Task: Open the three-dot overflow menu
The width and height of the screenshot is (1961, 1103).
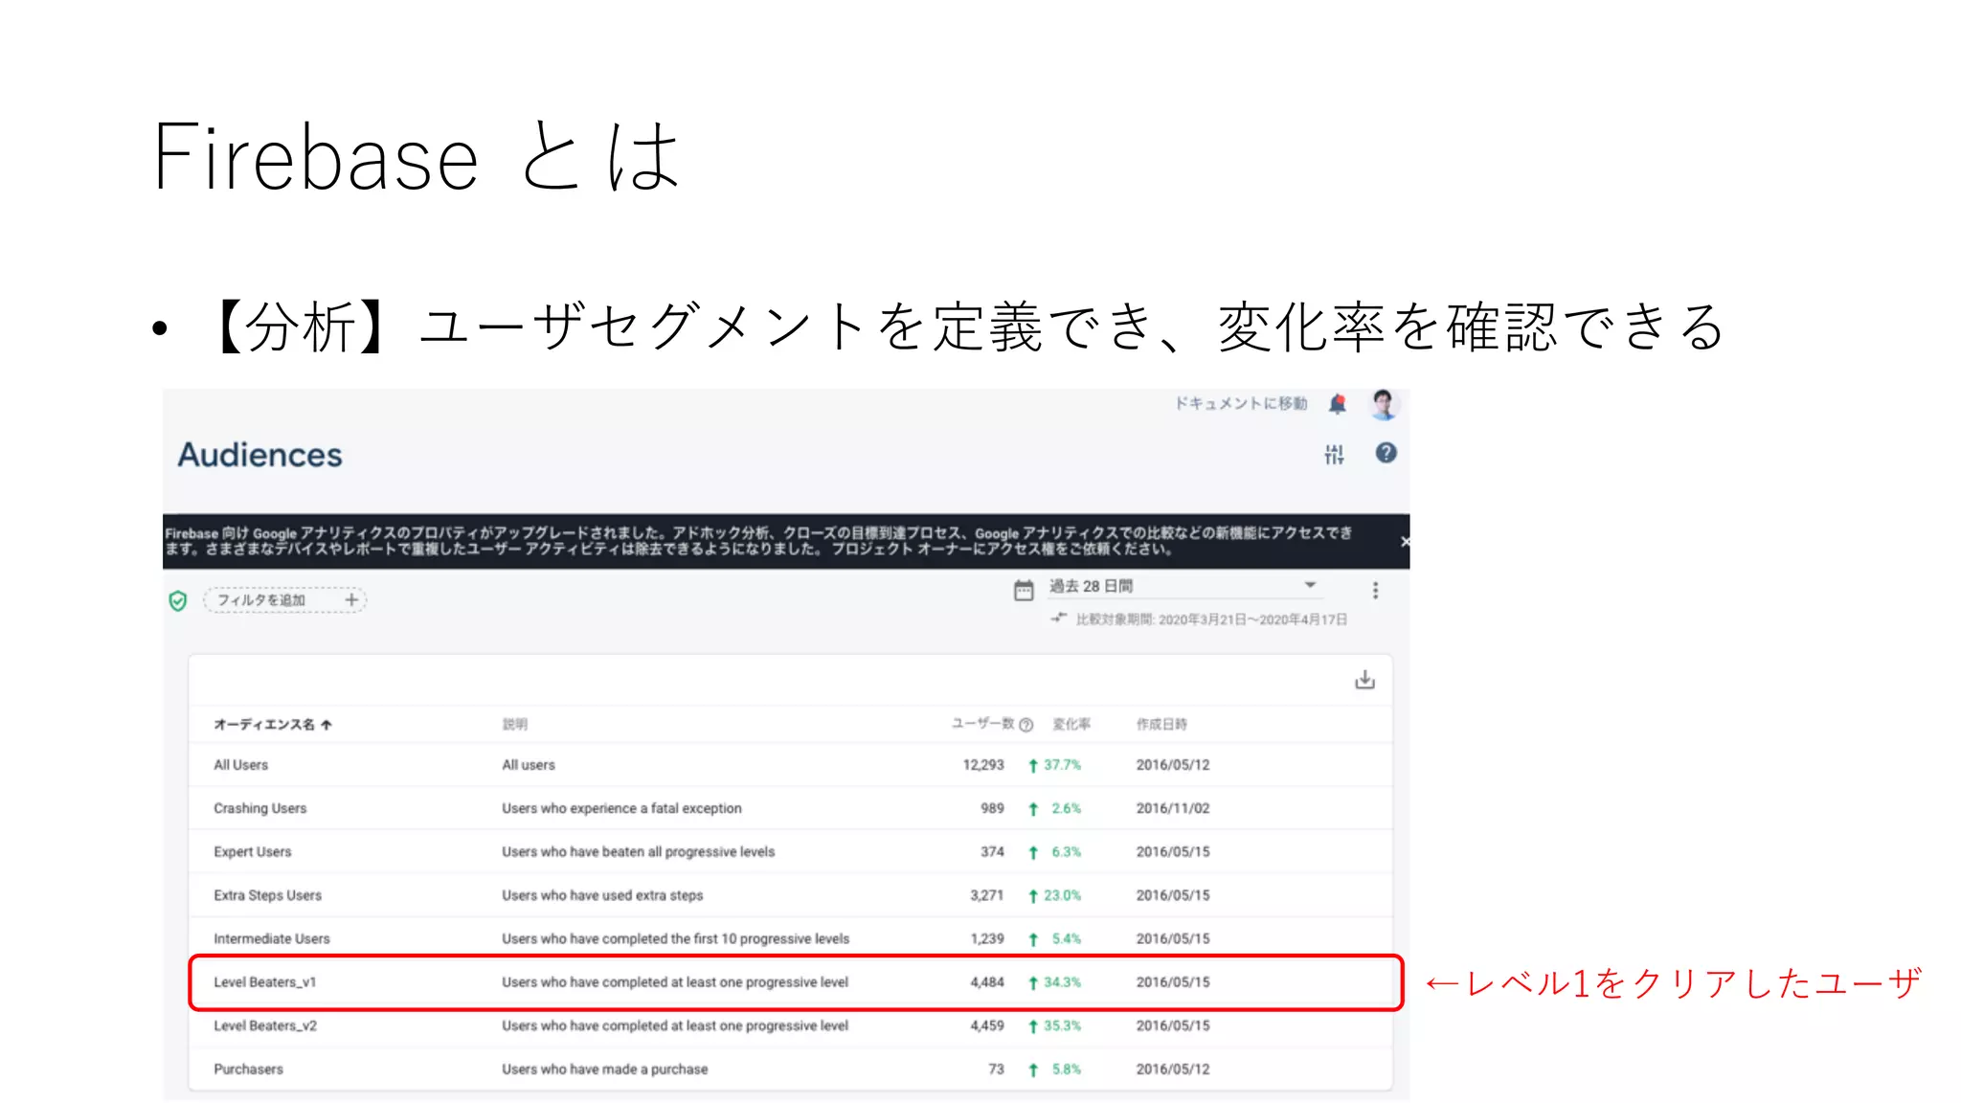Action: click(x=1375, y=591)
